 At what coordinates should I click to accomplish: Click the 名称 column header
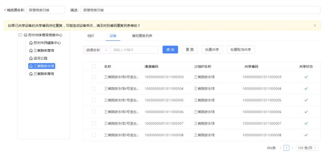[108, 67]
